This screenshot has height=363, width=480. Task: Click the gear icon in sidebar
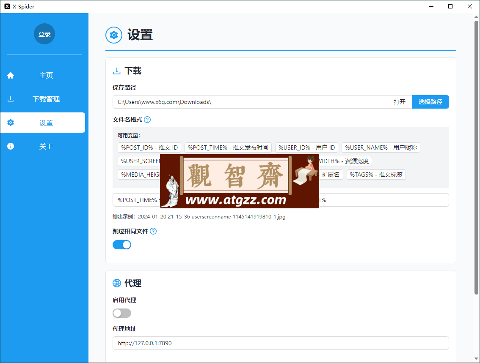[x=11, y=123]
